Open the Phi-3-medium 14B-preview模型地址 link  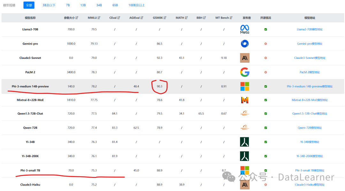(x=310, y=86)
